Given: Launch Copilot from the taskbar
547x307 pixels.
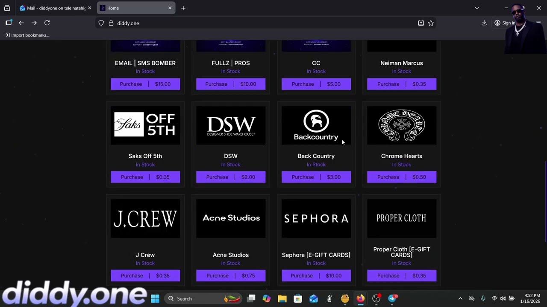Looking at the screenshot, I should point(267,298).
